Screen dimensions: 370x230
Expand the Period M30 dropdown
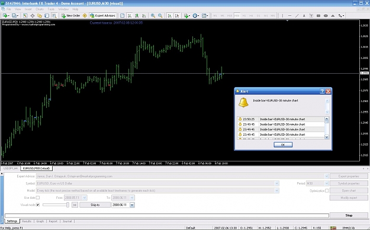[x=326, y=183]
